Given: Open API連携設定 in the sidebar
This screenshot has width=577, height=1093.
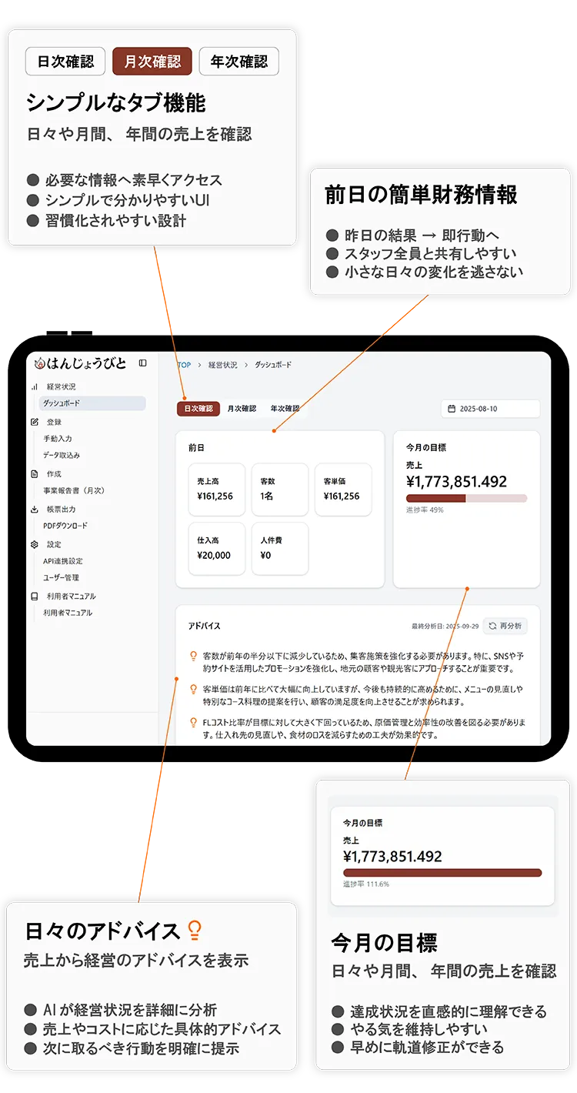Looking at the screenshot, I should pos(63,561).
